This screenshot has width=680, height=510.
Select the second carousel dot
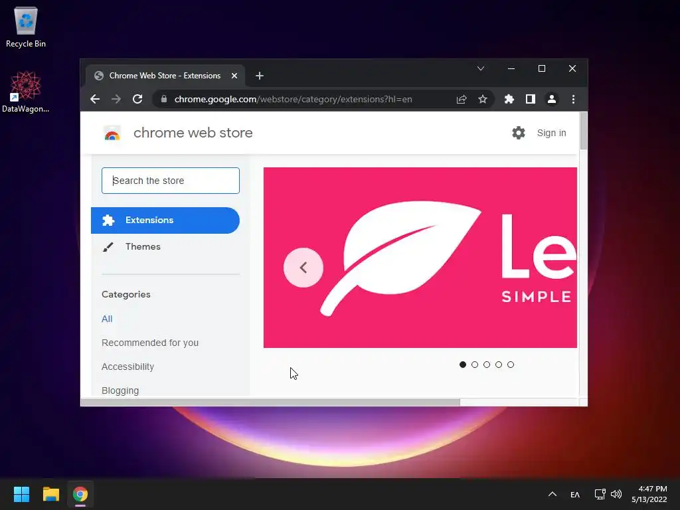(x=474, y=365)
